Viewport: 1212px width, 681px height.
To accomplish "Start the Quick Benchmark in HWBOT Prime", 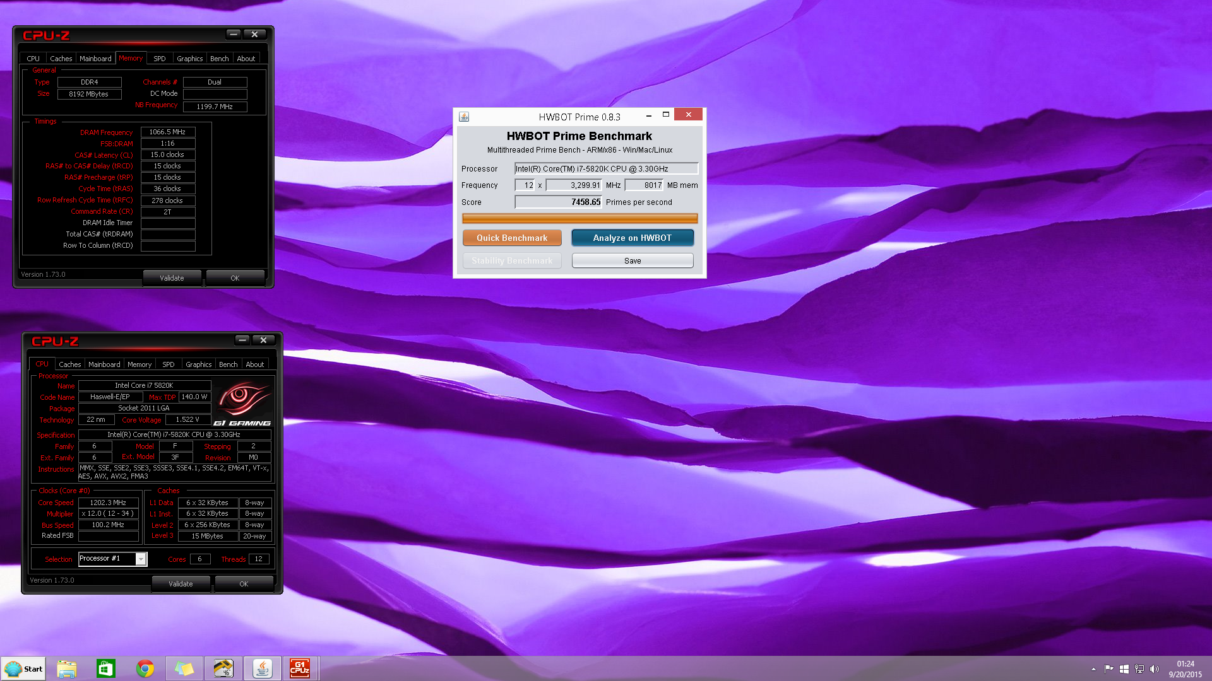I will click(x=512, y=238).
